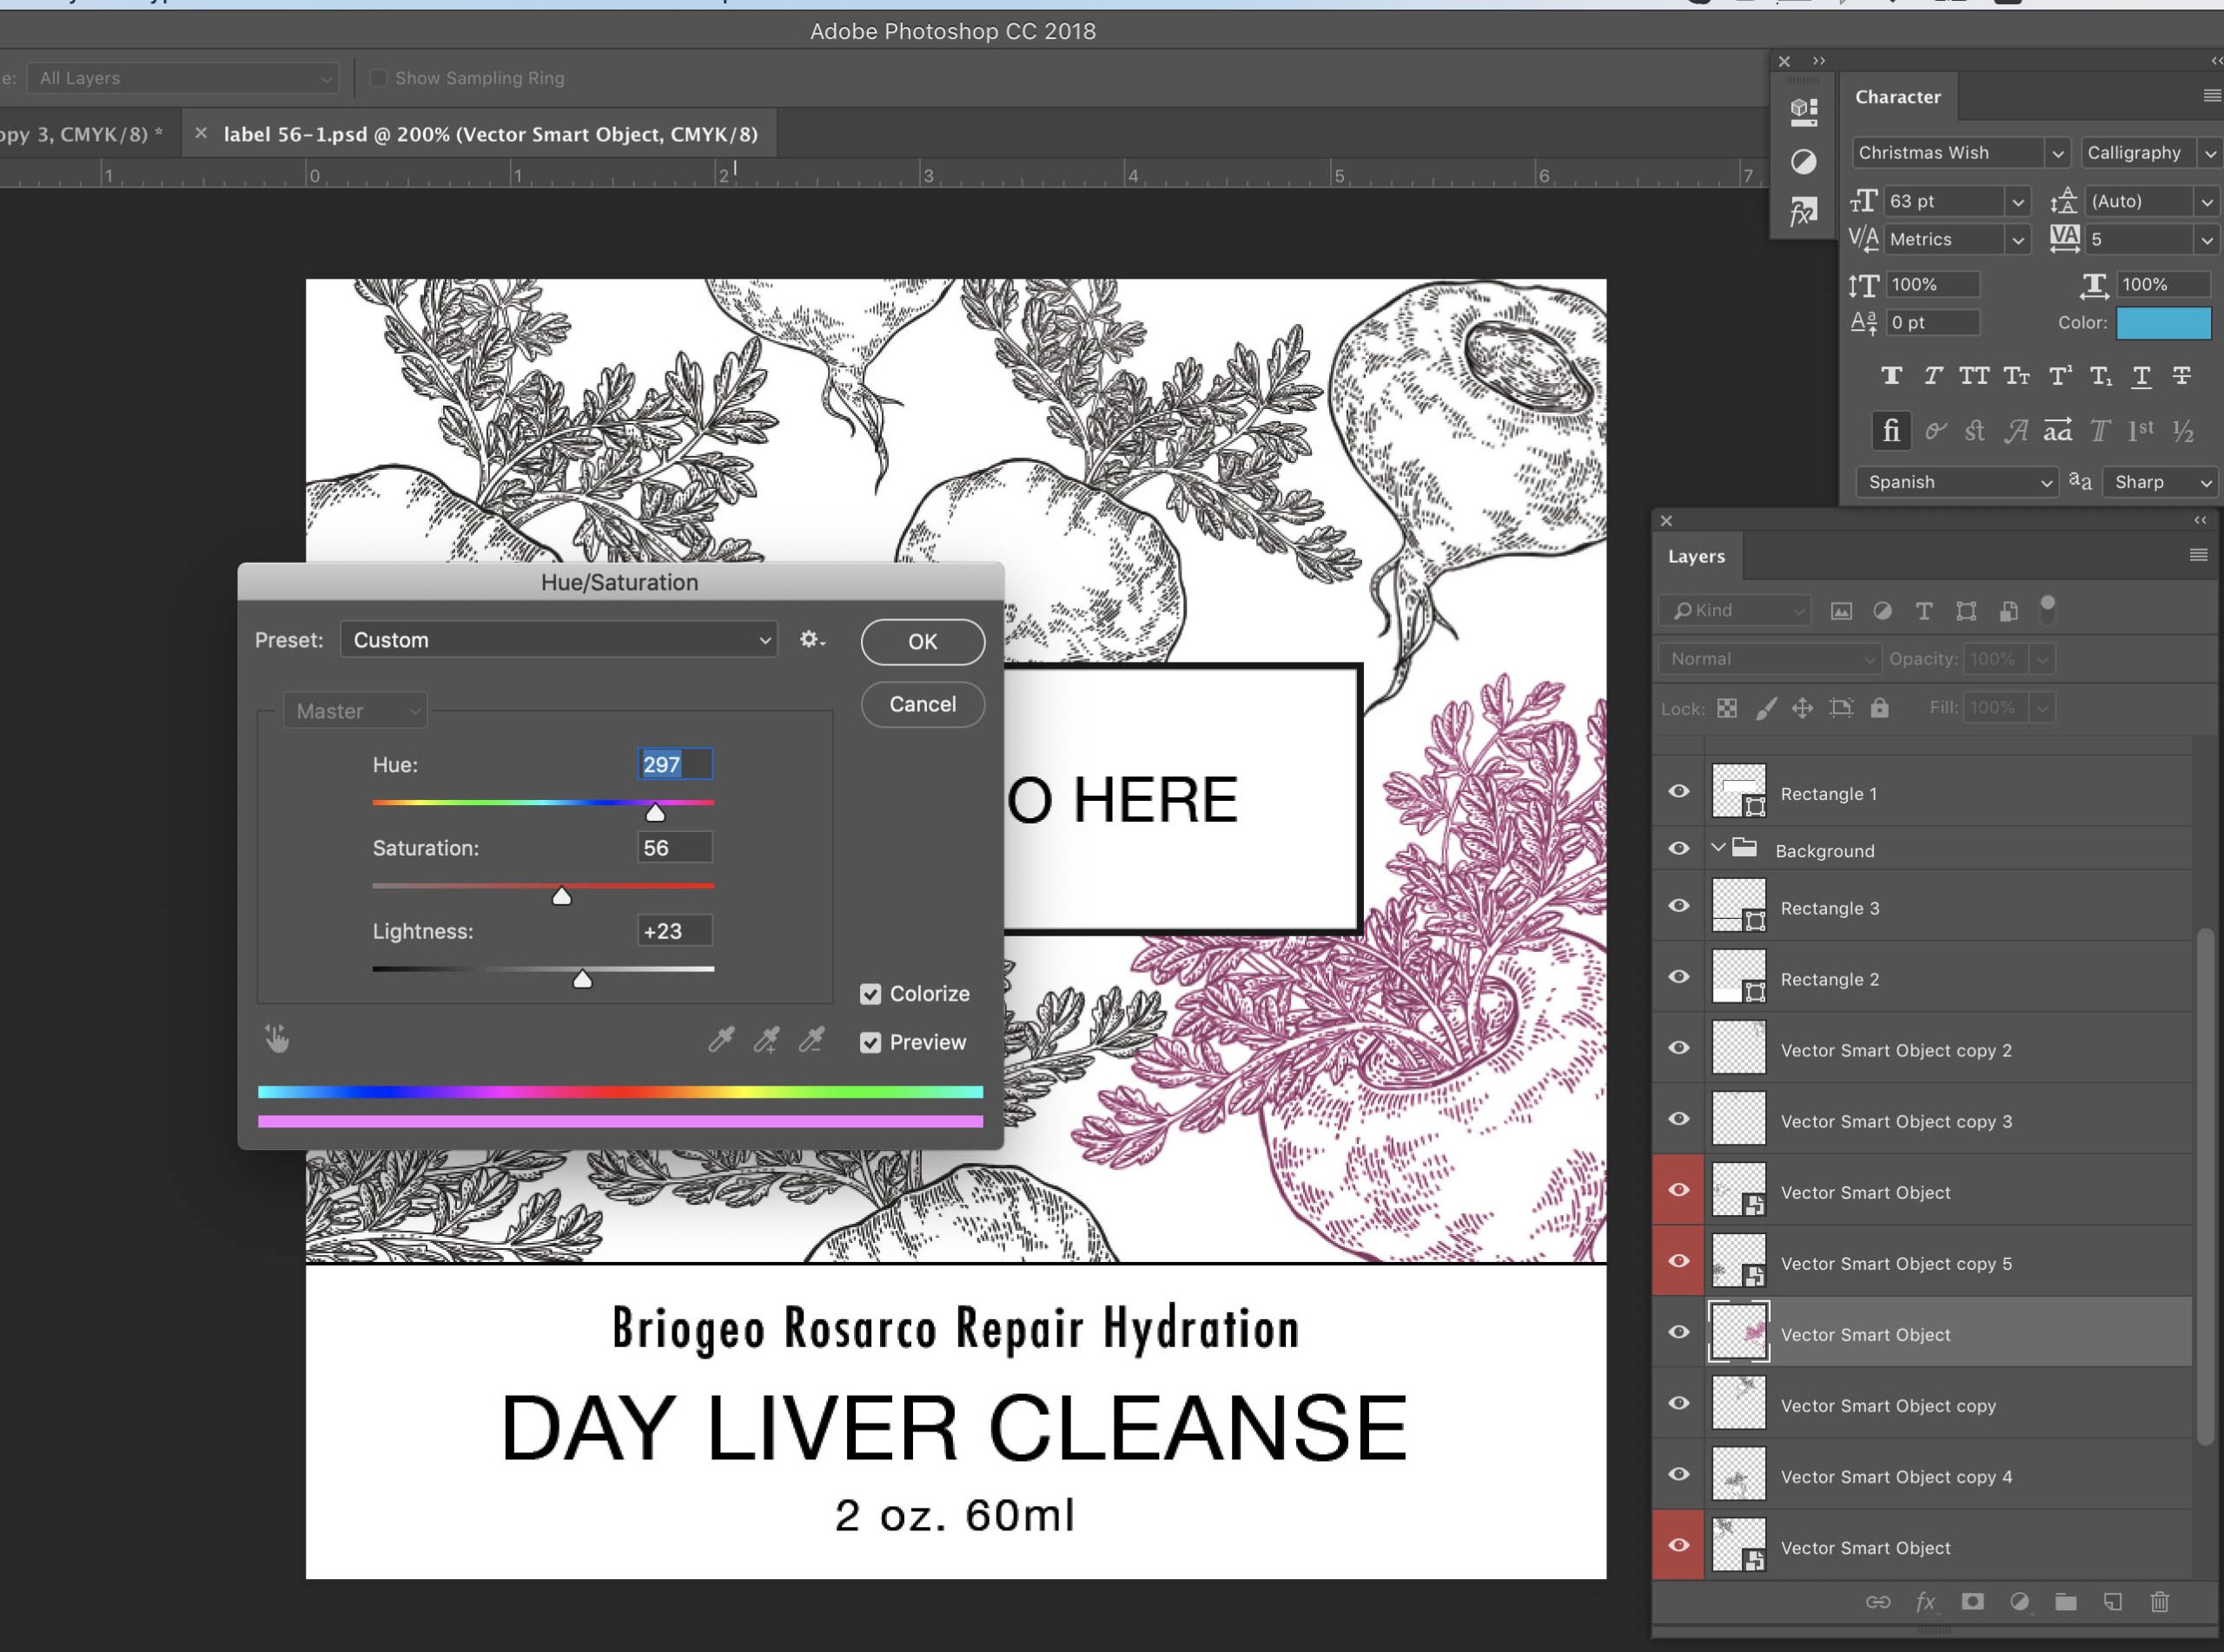Open the Adjustments panel icon in dock

(1803, 161)
